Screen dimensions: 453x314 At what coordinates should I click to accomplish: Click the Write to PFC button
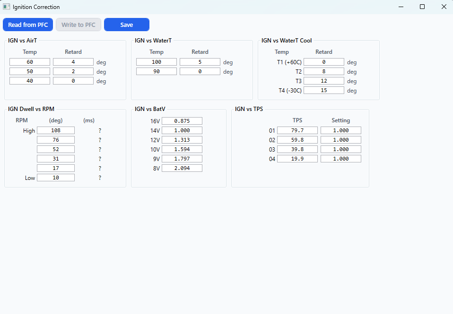pyautogui.click(x=78, y=25)
